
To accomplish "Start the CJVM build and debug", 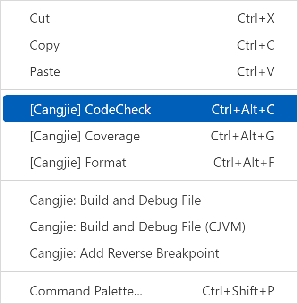I will click(x=137, y=227).
